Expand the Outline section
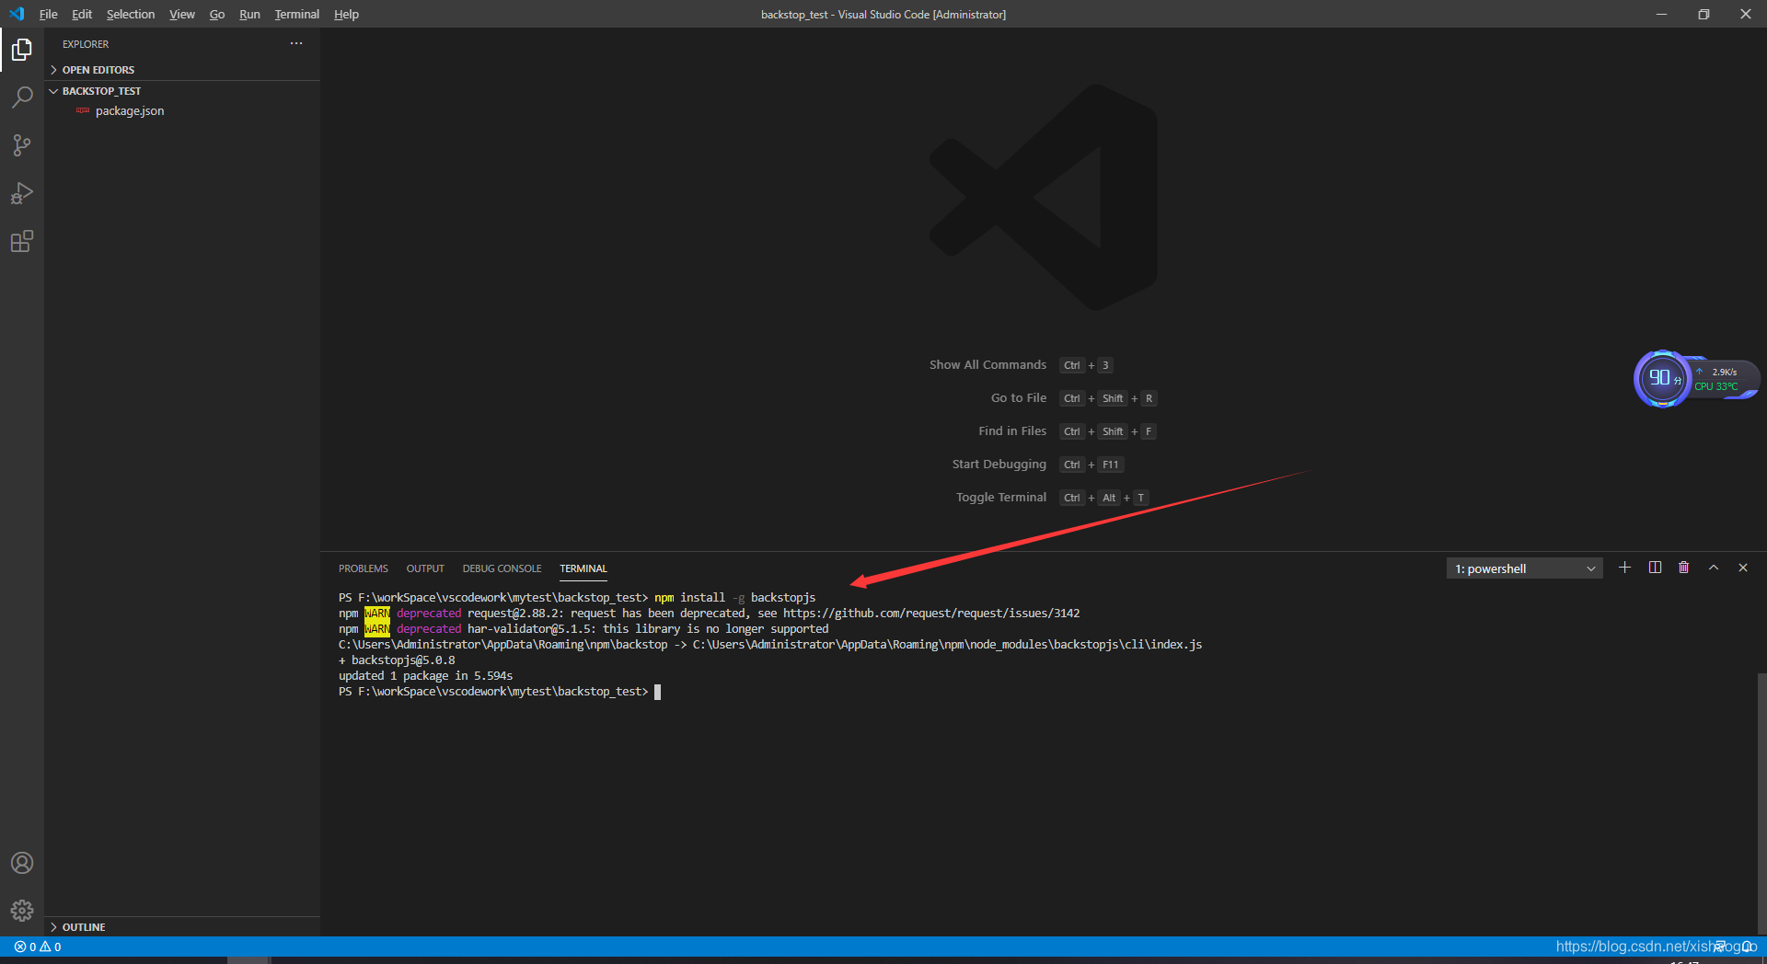The image size is (1767, 964). coord(182,927)
